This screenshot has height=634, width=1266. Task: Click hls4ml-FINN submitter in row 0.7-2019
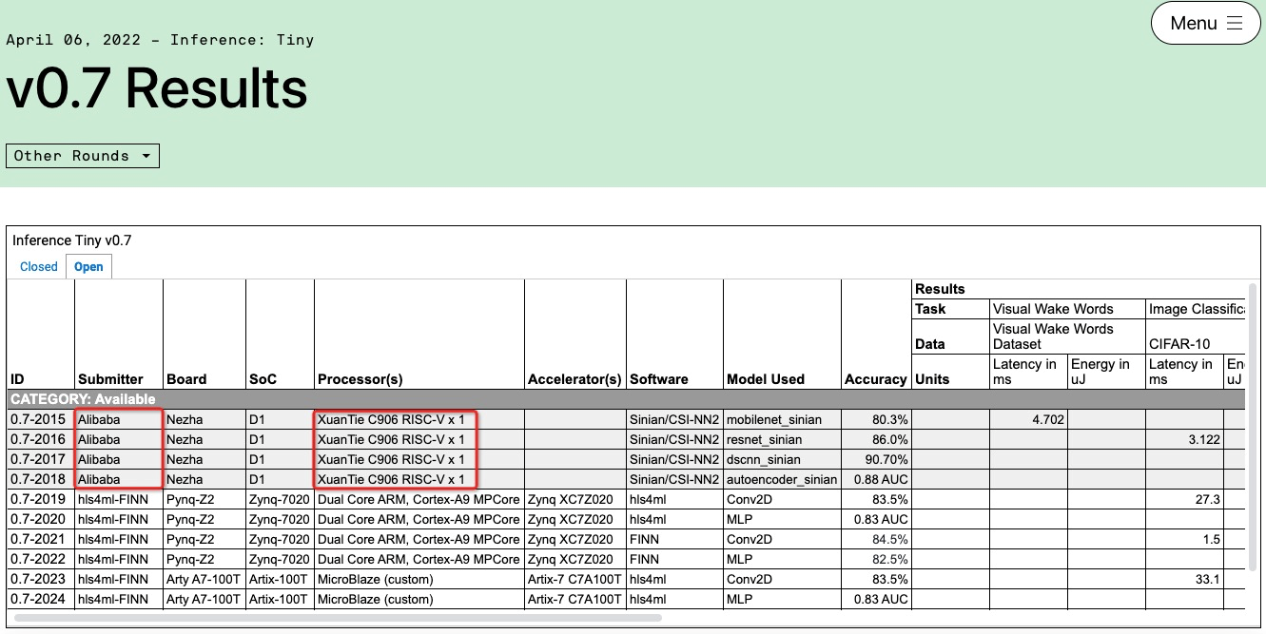tap(119, 499)
